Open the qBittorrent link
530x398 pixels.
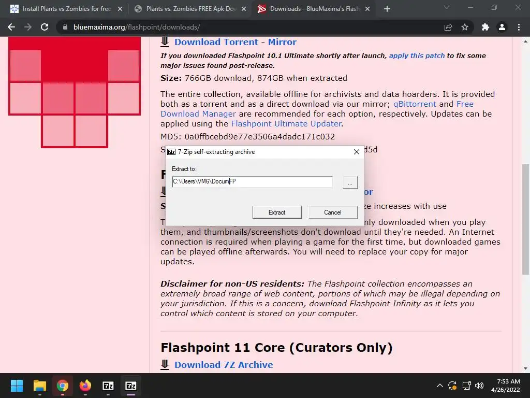415,104
